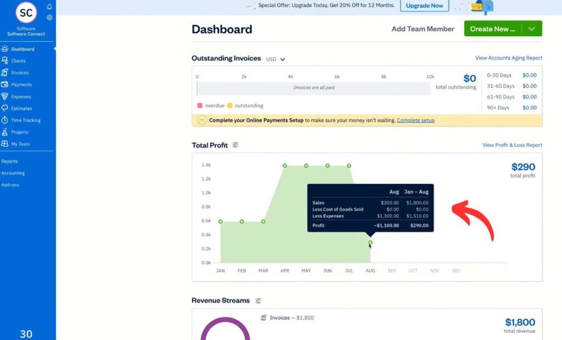Click the online payments setup card icon
562x340 pixels.
[202, 120]
